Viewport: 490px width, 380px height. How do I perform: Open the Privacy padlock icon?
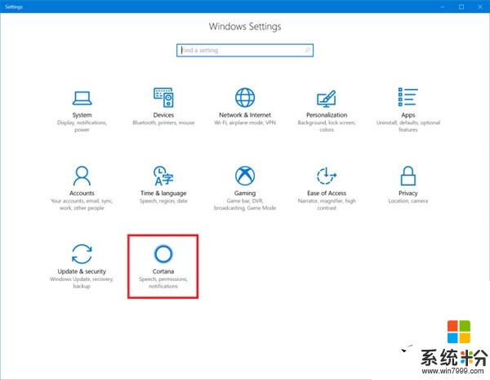[x=408, y=176]
